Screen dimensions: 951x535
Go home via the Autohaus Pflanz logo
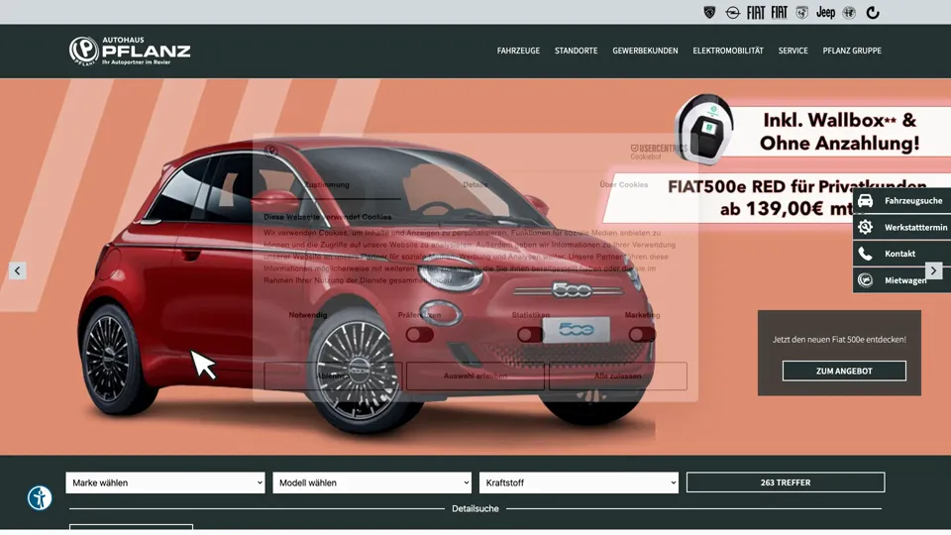[130, 51]
